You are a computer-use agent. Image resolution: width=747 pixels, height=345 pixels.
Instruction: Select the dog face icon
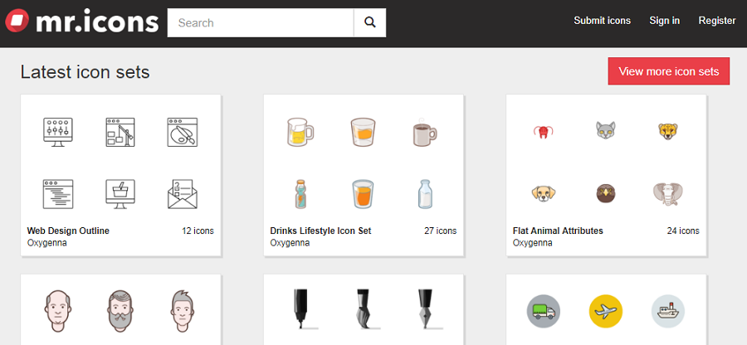[x=544, y=194]
